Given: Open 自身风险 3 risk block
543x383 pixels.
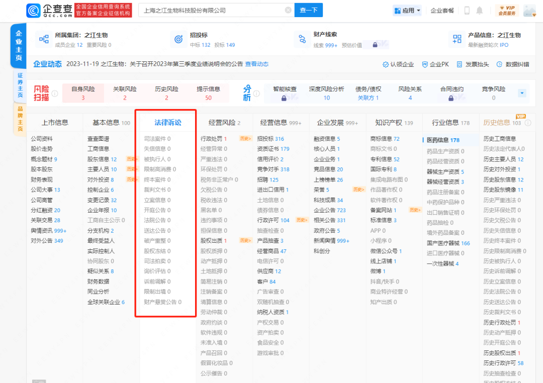Looking at the screenshot, I should (83, 93).
